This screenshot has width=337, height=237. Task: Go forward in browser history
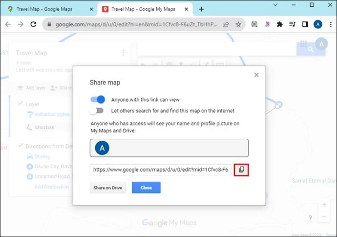click(x=21, y=24)
